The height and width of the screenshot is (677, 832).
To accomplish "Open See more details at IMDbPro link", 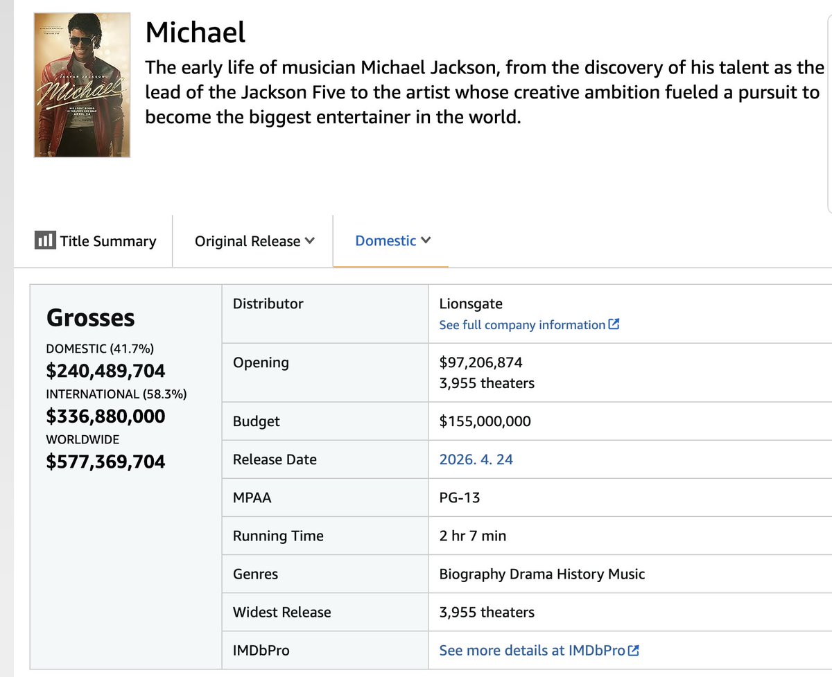I will [x=532, y=651].
